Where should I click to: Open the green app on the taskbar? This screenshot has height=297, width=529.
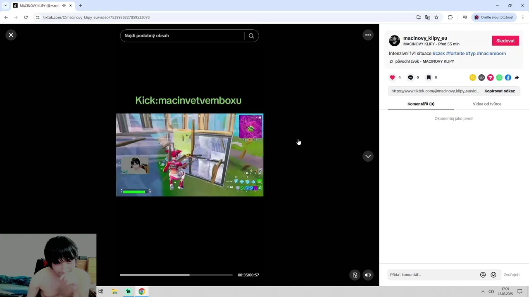point(128,292)
